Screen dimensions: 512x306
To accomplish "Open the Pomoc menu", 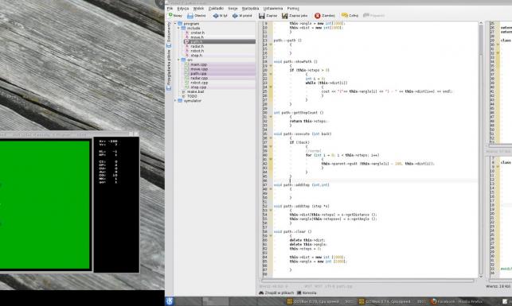I will (293, 9).
